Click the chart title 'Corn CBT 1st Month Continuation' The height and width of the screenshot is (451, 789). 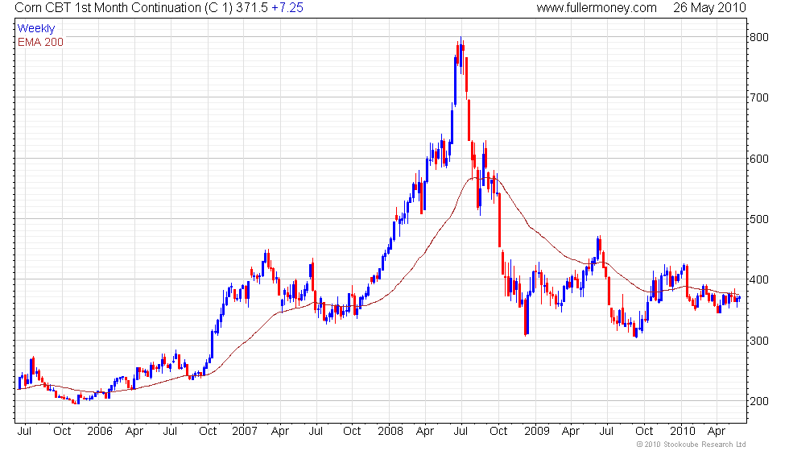point(108,8)
